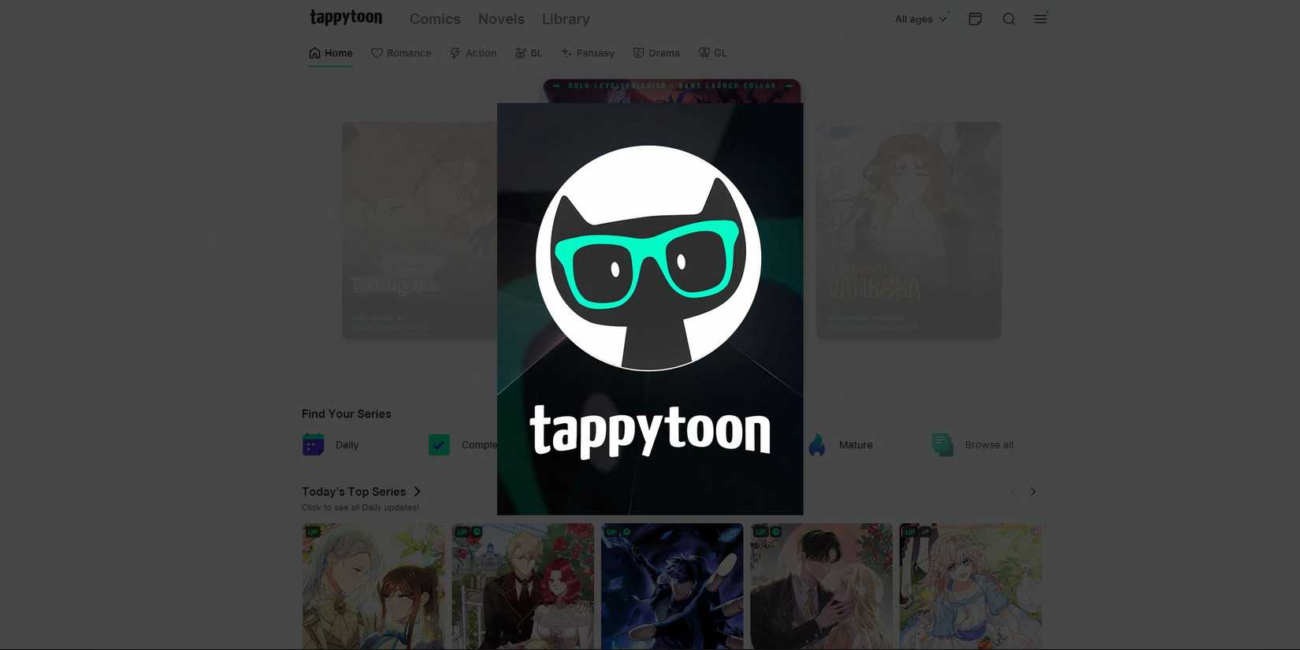
Task: Open the hamburger menu icon
Action: [1040, 19]
